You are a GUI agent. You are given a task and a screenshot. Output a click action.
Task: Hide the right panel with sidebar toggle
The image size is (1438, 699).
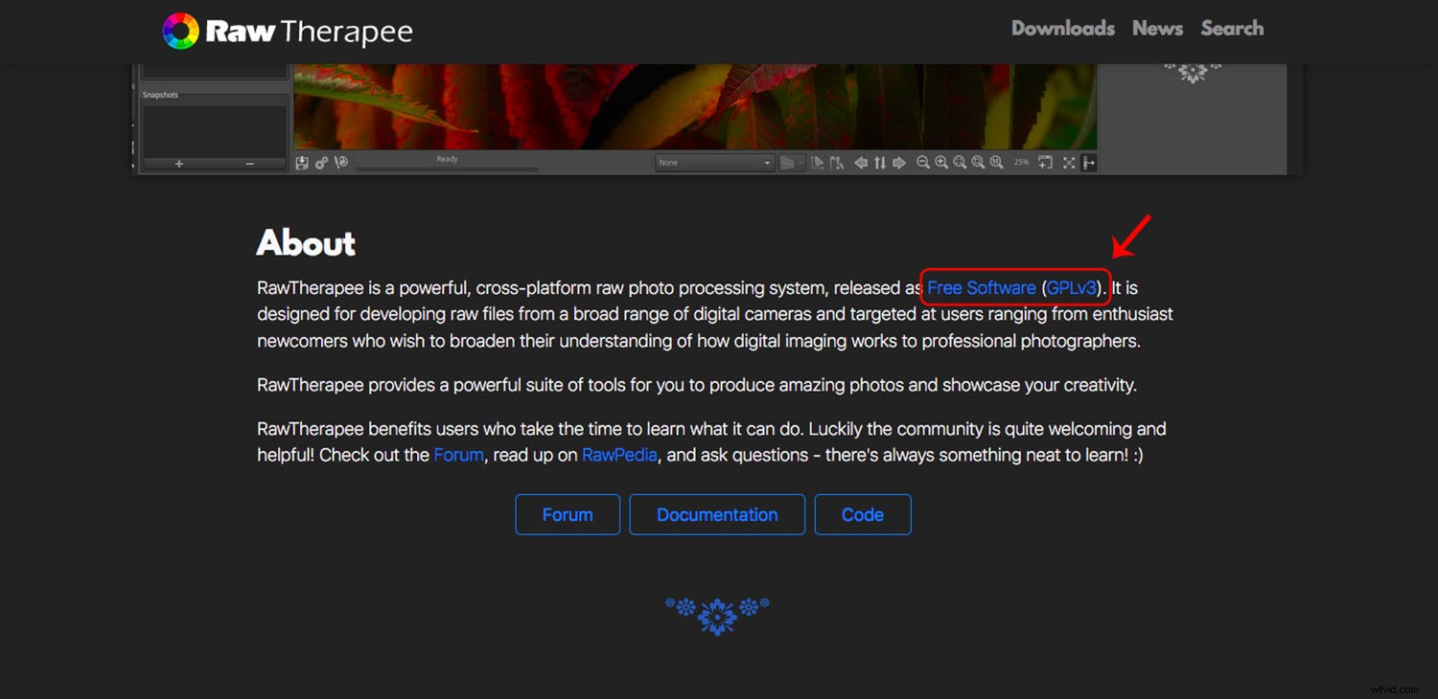point(1089,163)
